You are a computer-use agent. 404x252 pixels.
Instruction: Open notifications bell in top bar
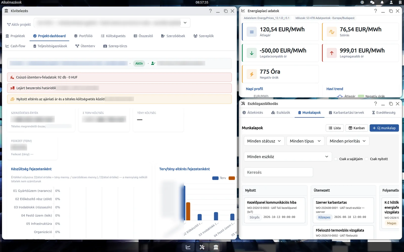382,2
